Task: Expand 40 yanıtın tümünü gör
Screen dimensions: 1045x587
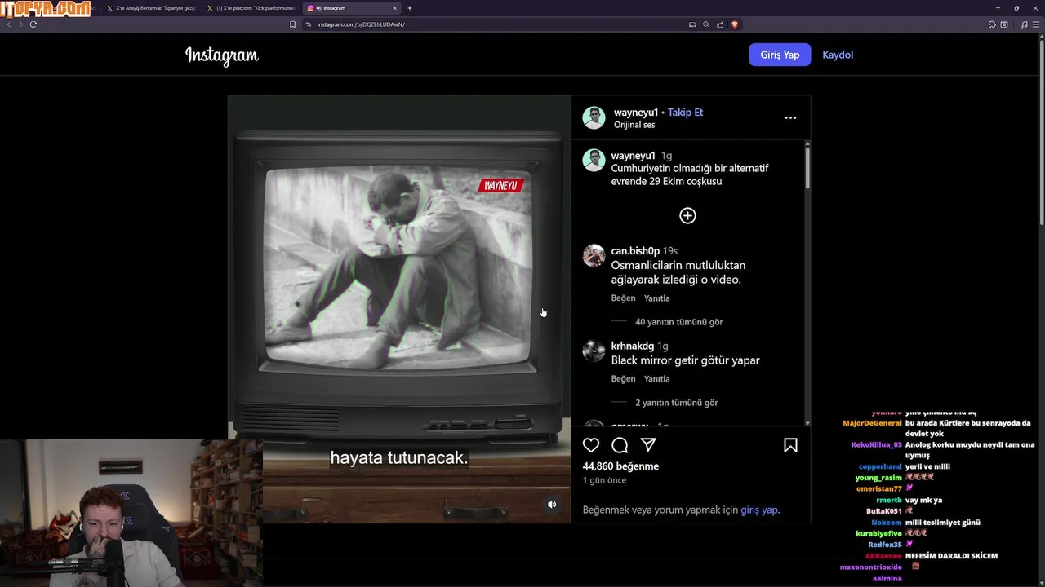Action: [679, 322]
